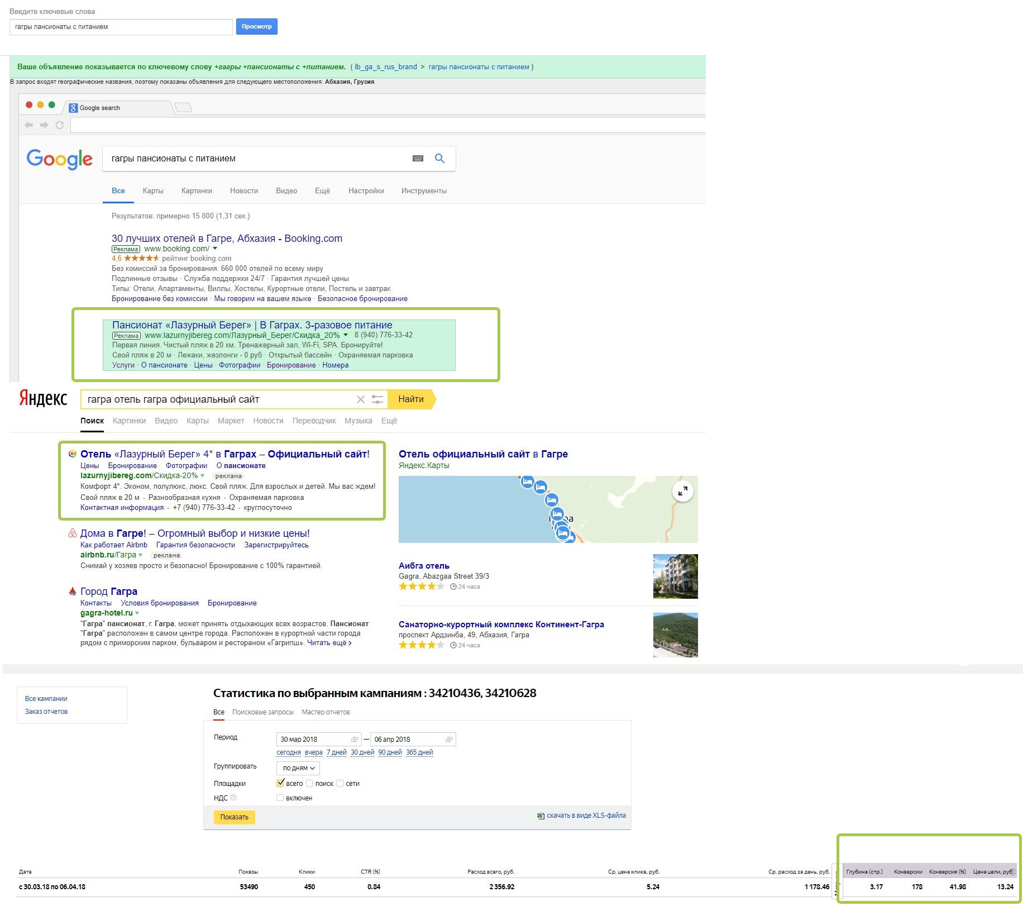Viewport: 1023px width, 906px height.
Task: Click the Google logo
Action: (x=60, y=159)
